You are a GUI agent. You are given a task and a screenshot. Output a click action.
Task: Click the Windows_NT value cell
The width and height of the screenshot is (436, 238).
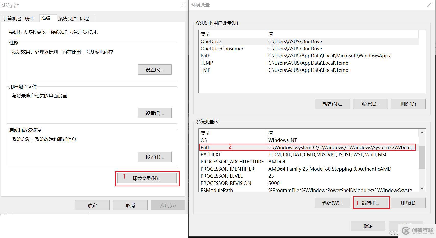coord(283,140)
